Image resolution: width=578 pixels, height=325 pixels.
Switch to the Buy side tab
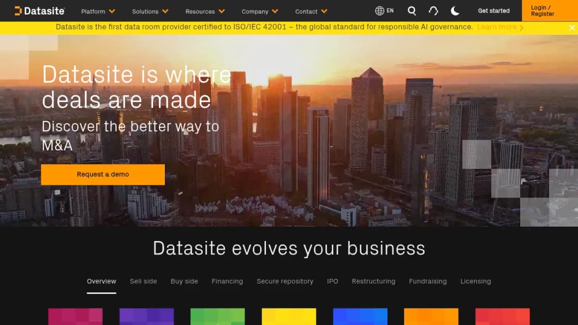184,282
